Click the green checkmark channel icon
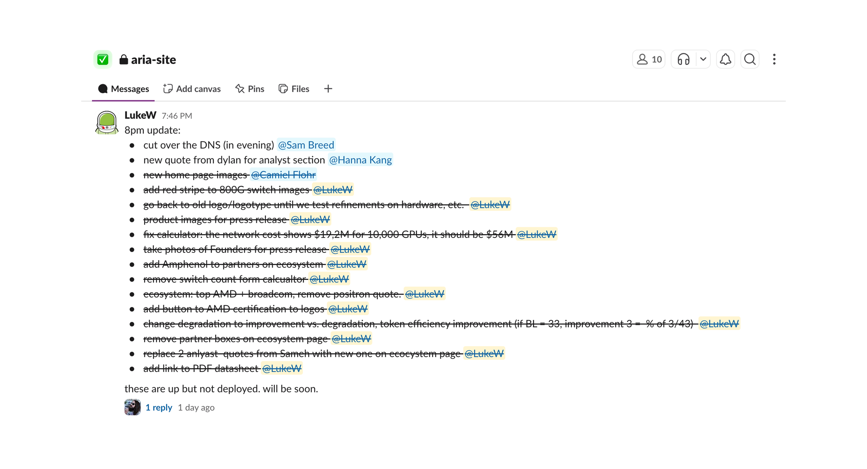The width and height of the screenshot is (867, 469). 103,60
